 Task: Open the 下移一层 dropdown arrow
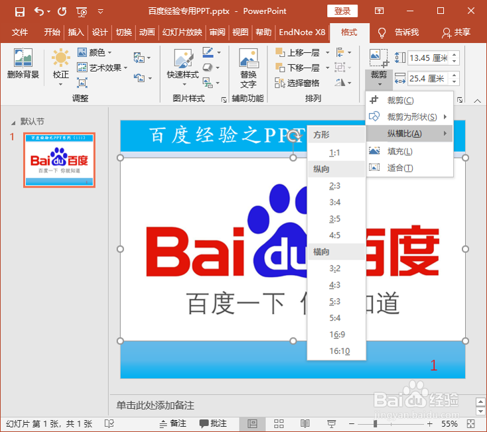click(x=327, y=68)
